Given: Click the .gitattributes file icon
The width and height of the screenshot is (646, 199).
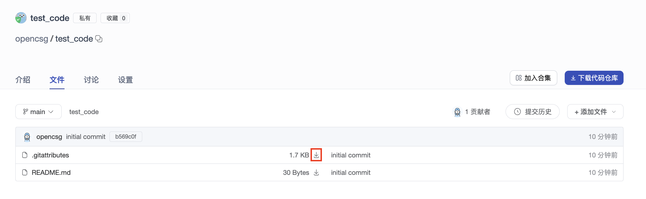Looking at the screenshot, I should click(25, 155).
